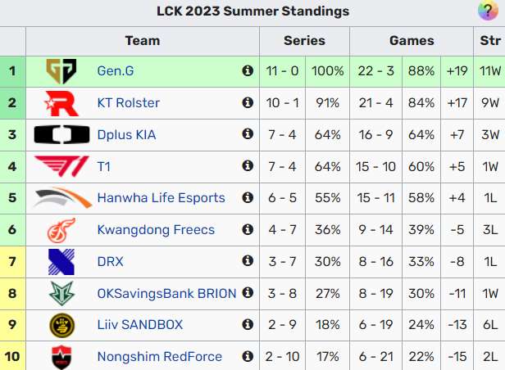Click the Series column header
The width and height of the screenshot is (505, 370).
pyautogui.click(x=304, y=40)
